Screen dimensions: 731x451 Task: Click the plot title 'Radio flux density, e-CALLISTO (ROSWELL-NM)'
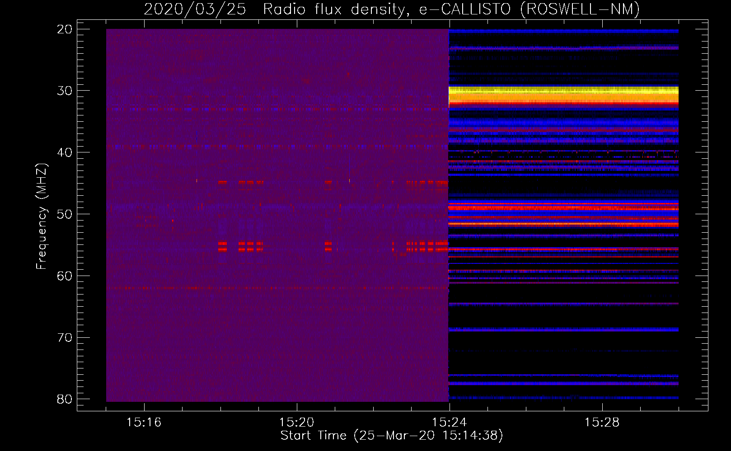click(451, 9)
